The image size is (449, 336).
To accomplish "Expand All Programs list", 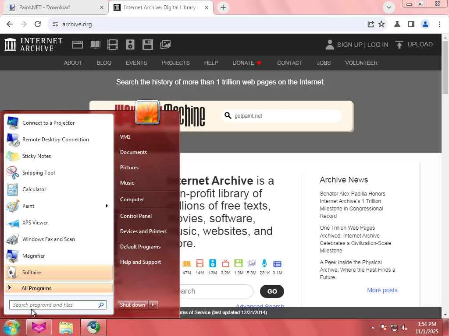I will click(59, 288).
